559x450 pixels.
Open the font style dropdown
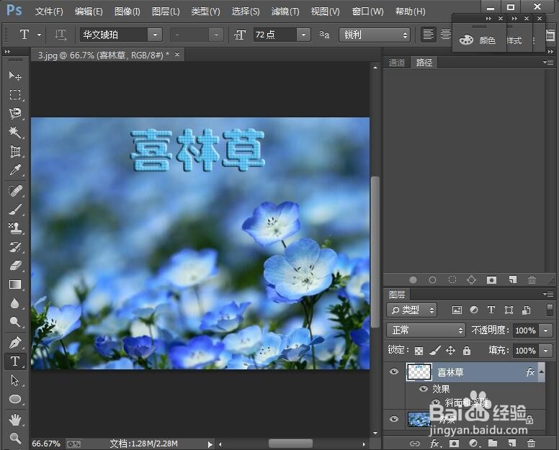(x=216, y=35)
